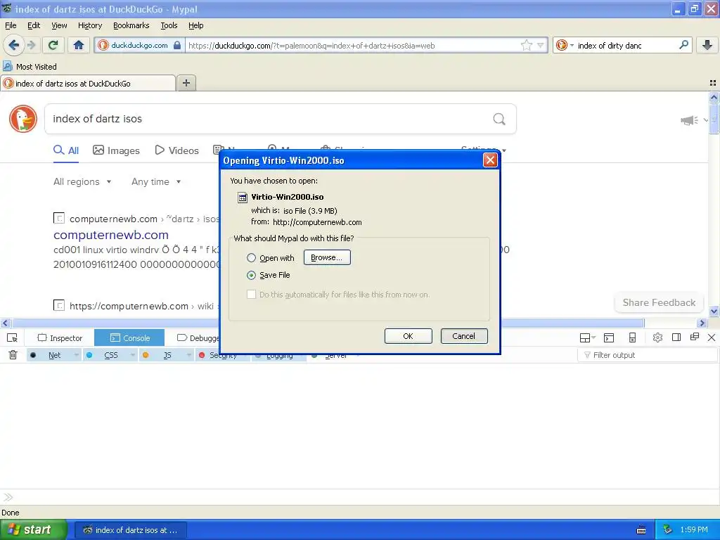Switch to the Inspector devtools tab
The image size is (720, 540).
click(60, 338)
